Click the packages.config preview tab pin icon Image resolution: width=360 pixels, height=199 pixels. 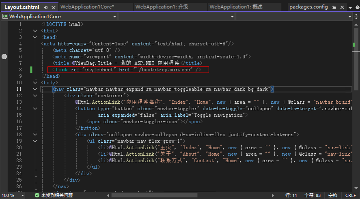[x=334, y=7]
